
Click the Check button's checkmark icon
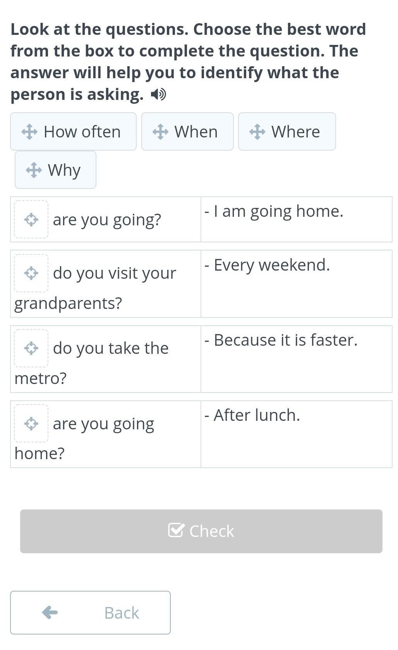point(176,530)
